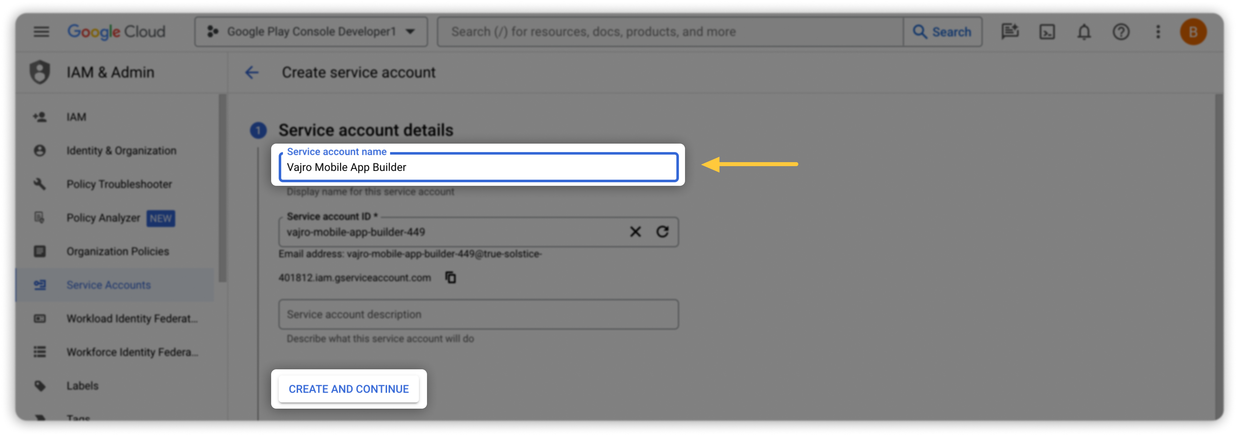Open the Gemini chat assistant icon
The height and width of the screenshot is (436, 1237).
tap(1010, 32)
